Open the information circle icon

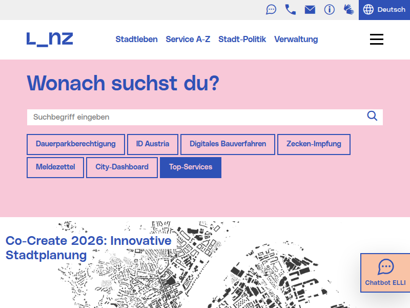[330, 10]
